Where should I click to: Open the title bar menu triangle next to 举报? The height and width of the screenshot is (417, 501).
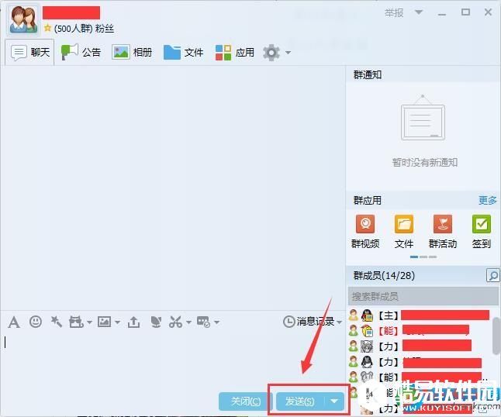coord(419,12)
